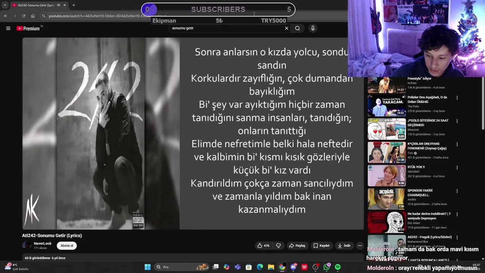Open Microsoft Teams from taskbar
The image size is (485, 273).
(x=238, y=267)
